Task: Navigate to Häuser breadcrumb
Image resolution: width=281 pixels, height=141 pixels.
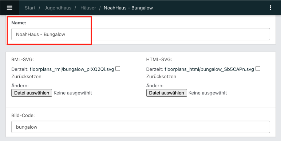Action: click(88, 8)
